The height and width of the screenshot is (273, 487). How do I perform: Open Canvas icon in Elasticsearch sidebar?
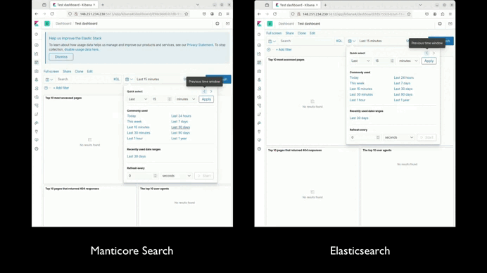point(260,71)
